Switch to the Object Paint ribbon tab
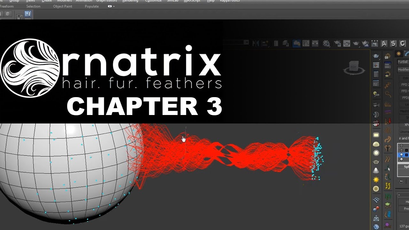409x230 pixels. (63, 6)
